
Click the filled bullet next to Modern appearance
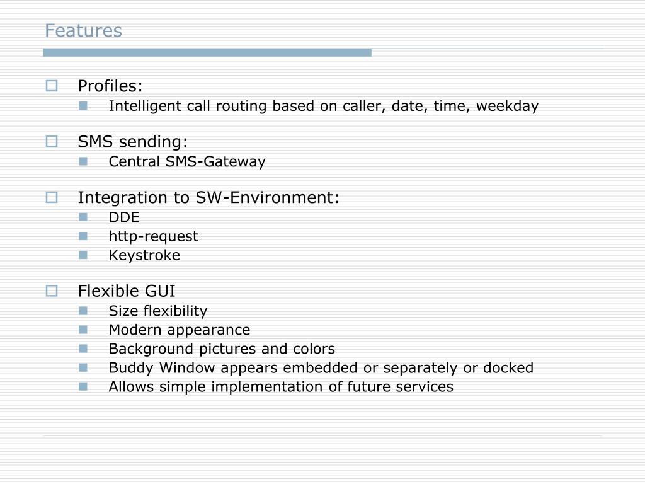pos(83,330)
